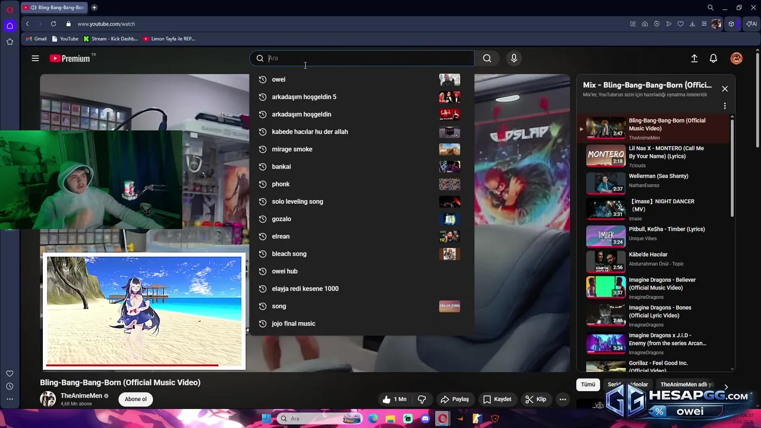Open Limon Tayfa ile REP bookmark
Image resolution: width=761 pixels, height=428 pixels.
pos(169,39)
